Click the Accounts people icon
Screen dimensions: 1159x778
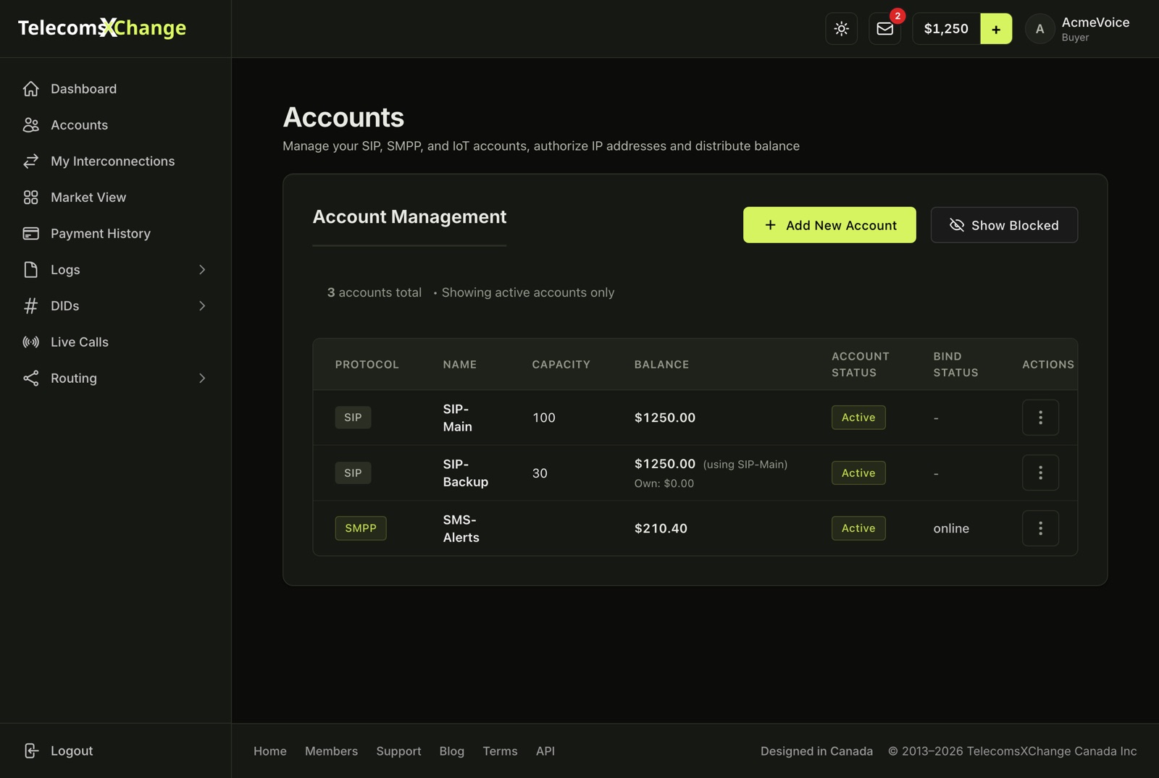point(30,125)
